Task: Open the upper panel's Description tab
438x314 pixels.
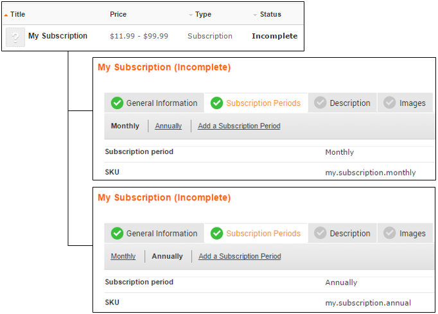Action: point(349,103)
